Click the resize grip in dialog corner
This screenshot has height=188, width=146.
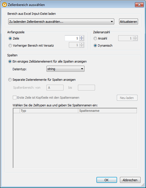pos(143,185)
